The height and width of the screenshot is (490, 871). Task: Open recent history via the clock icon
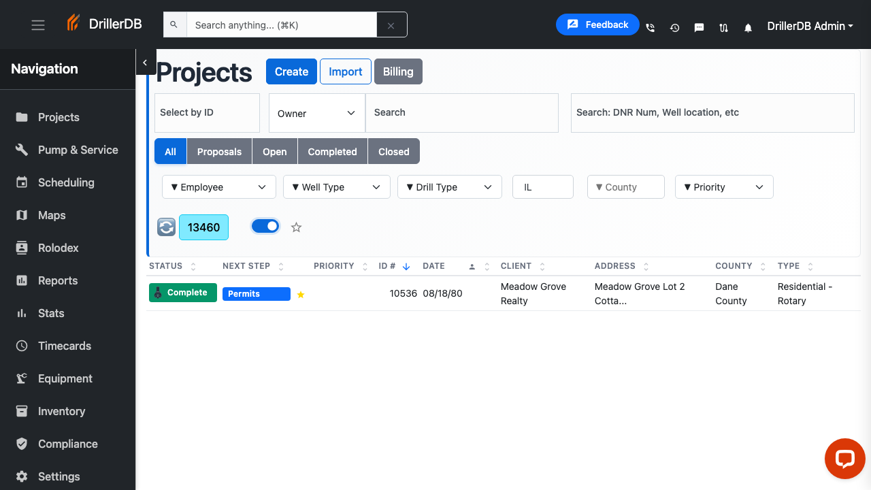674,27
